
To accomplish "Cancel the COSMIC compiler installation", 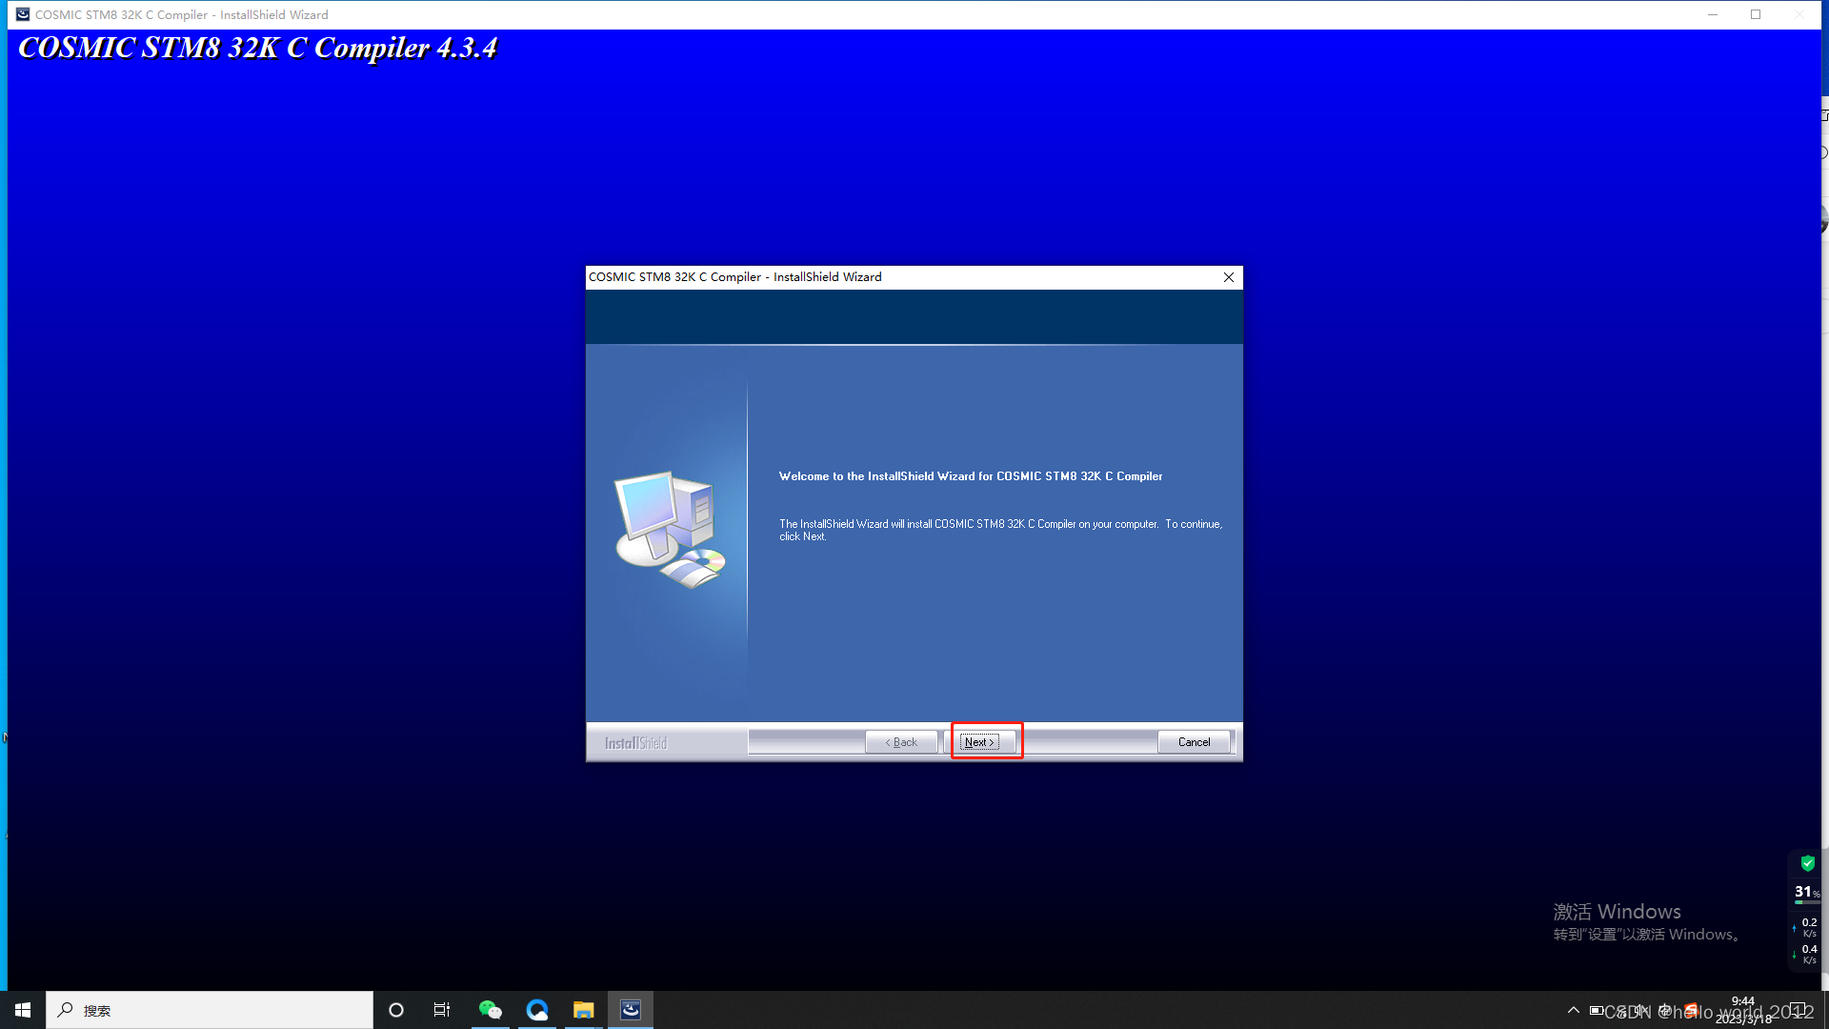I will coord(1194,742).
